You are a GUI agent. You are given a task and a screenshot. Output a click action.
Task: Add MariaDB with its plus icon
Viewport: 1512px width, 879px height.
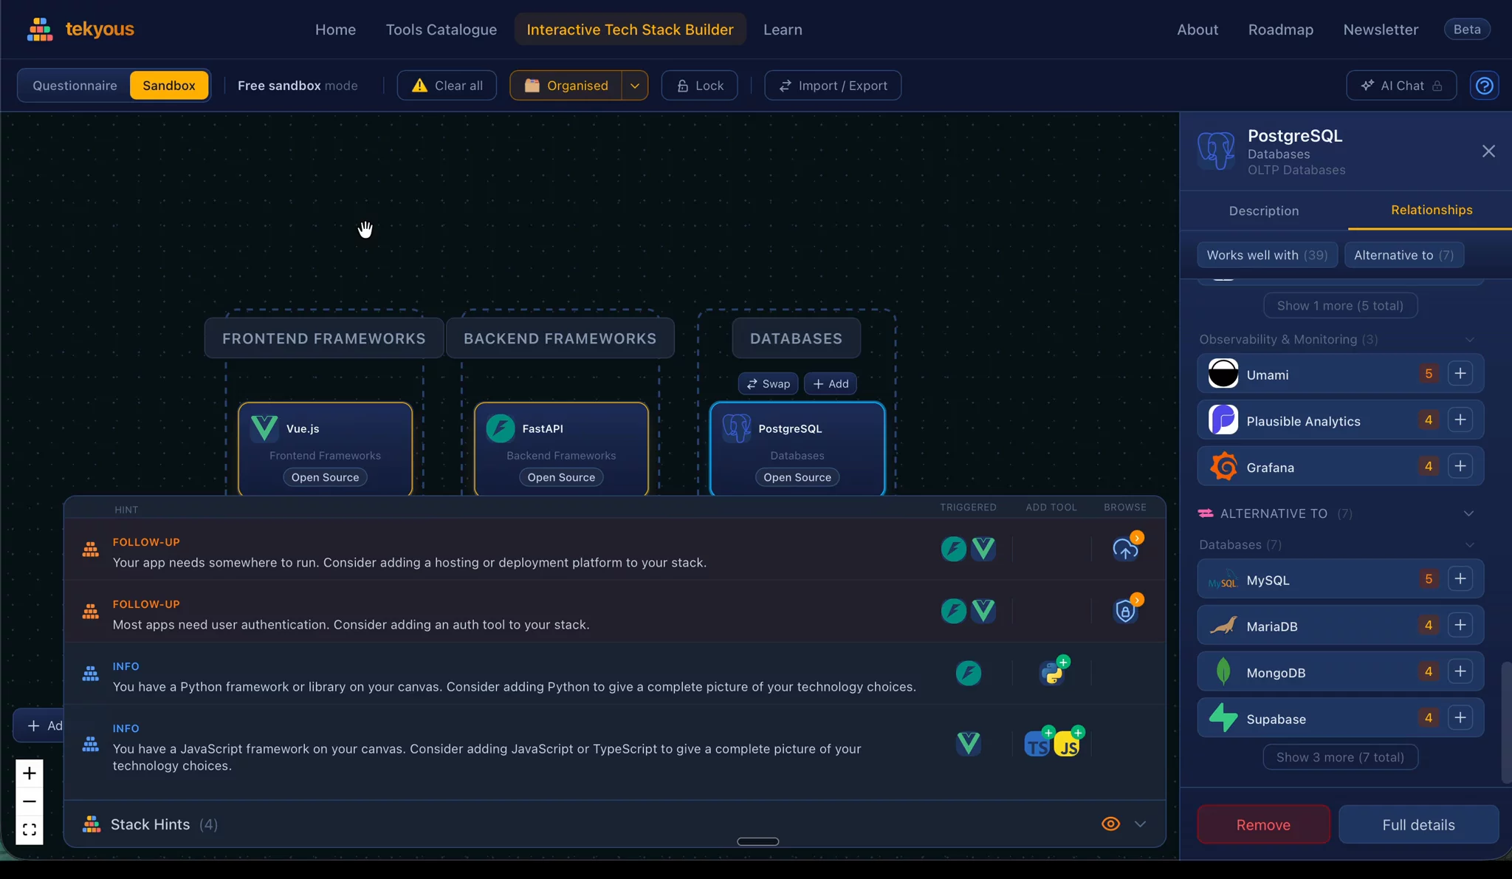click(x=1460, y=626)
